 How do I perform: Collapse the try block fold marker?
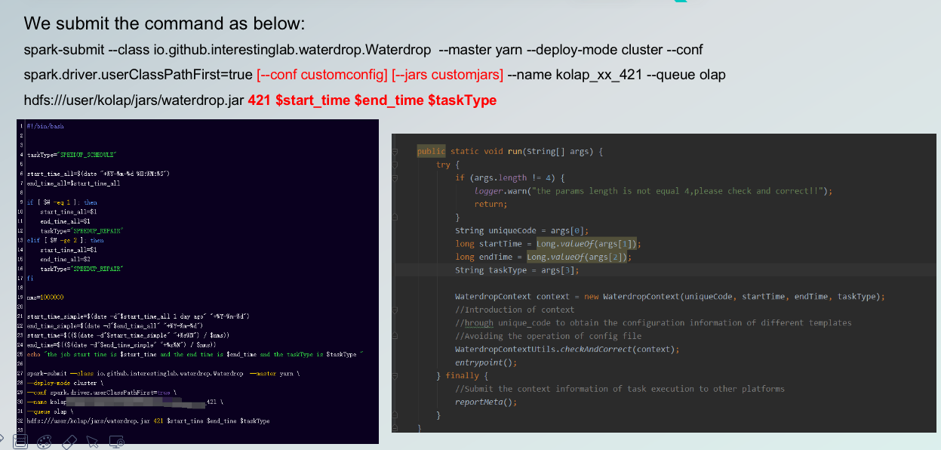coord(395,165)
